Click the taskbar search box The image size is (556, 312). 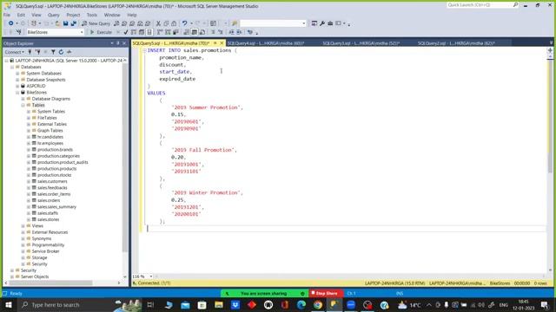point(80,304)
